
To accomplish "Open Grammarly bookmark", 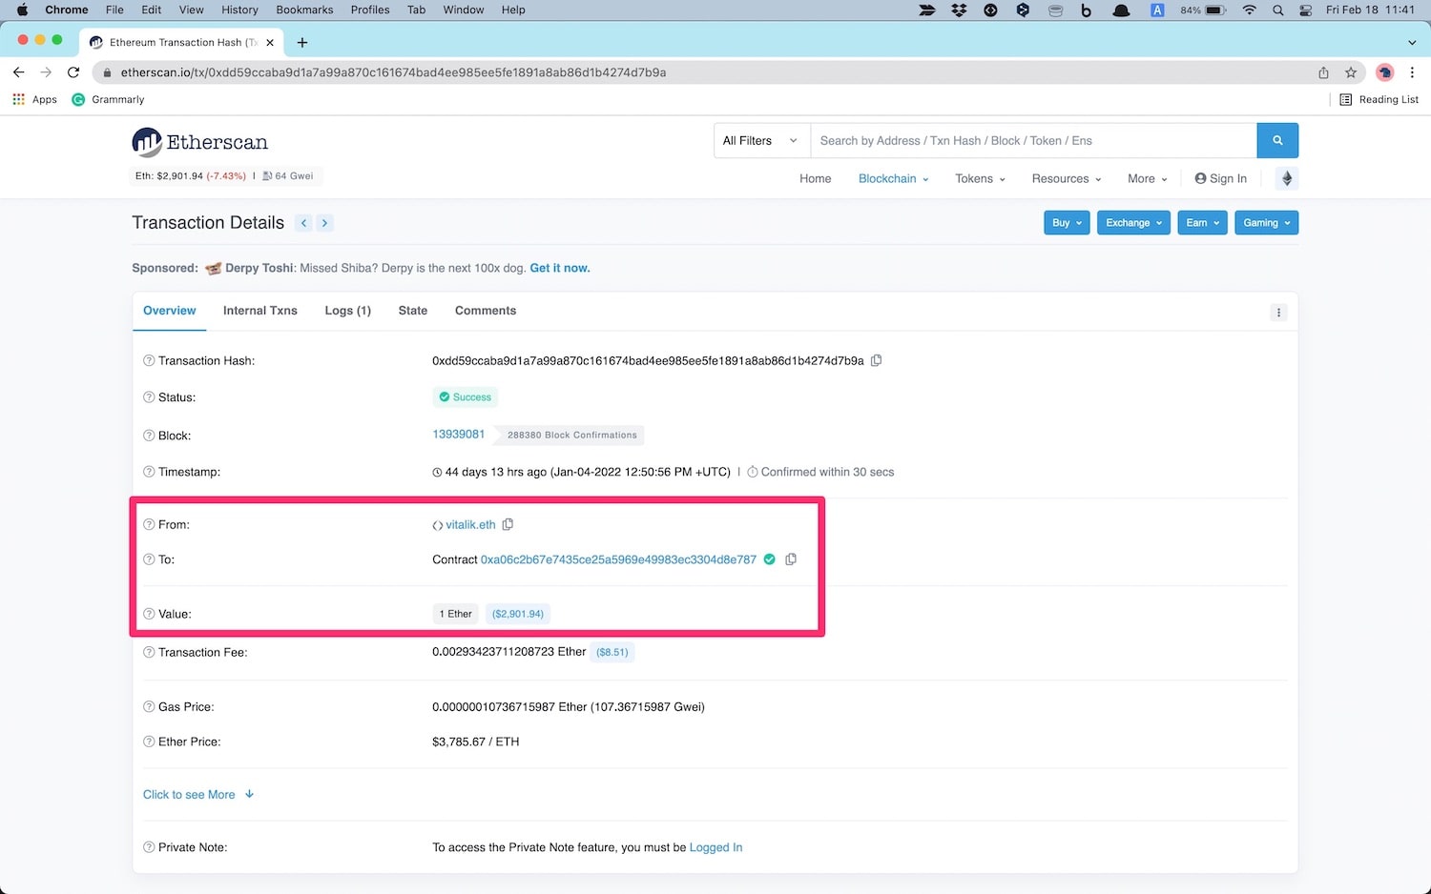I will pos(108,99).
